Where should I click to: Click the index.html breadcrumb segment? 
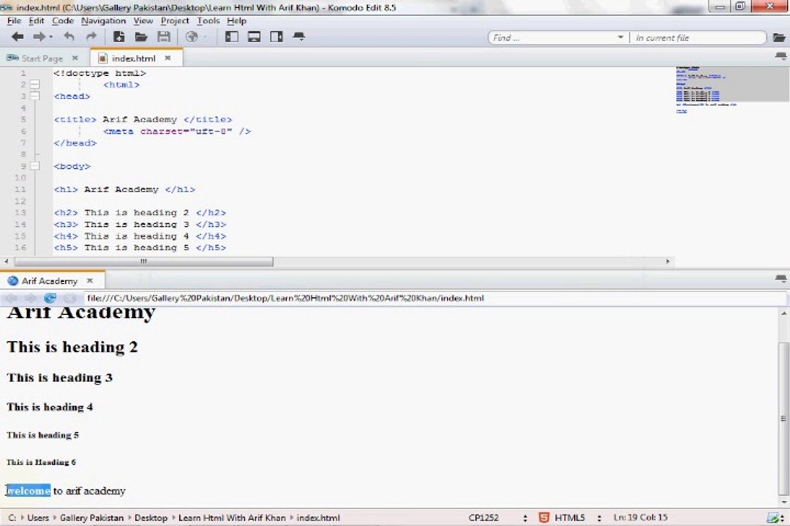318,517
